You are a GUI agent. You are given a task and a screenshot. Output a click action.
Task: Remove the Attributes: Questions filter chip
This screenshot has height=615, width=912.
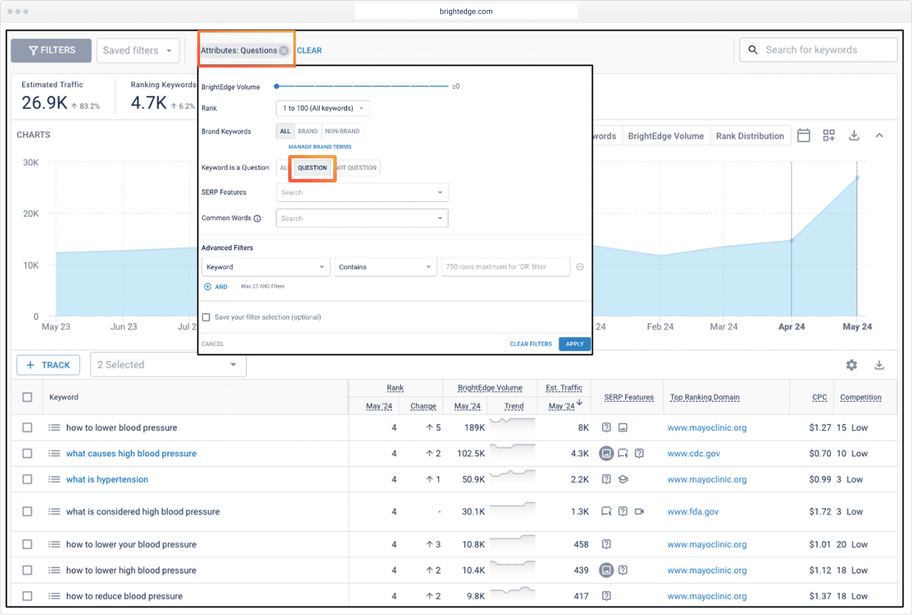284,51
